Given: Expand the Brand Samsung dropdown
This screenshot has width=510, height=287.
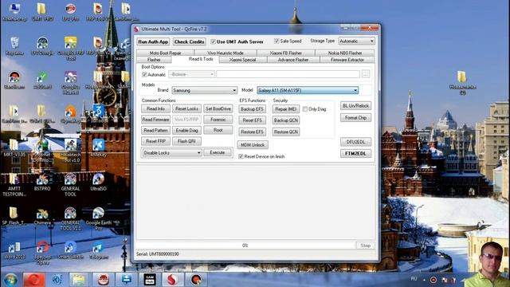Looking at the screenshot, I should [205, 90].
